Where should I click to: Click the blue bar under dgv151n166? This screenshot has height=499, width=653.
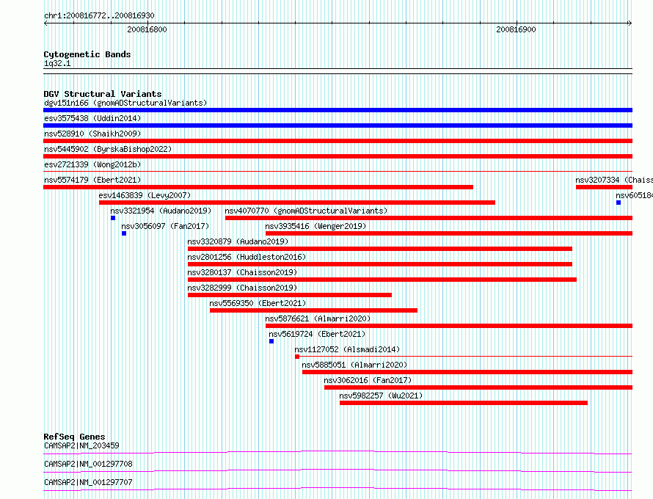click(338, 110)
